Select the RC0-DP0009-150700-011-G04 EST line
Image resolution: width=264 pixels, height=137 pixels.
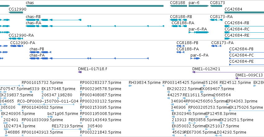point(46,104)
